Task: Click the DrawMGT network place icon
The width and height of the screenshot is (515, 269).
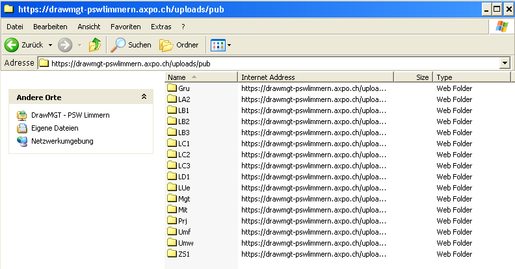Action: (x=22, y=116)
